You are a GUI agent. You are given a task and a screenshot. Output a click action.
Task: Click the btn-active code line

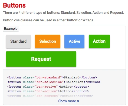point(48,87)
